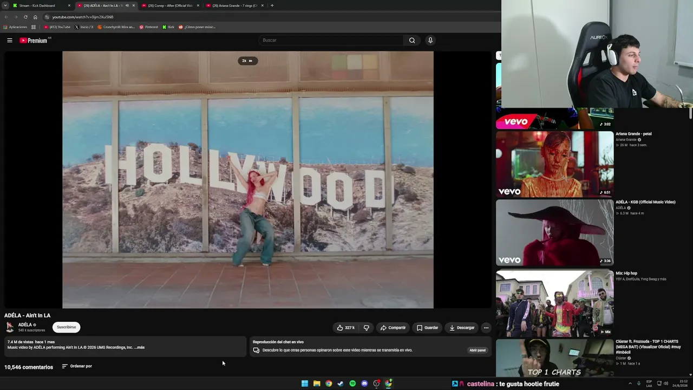
Task: Open the Pinterest bookmark
Action: click(148, 27)
